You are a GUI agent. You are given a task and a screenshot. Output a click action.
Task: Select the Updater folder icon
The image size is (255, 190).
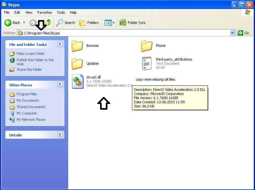point(77,64)
